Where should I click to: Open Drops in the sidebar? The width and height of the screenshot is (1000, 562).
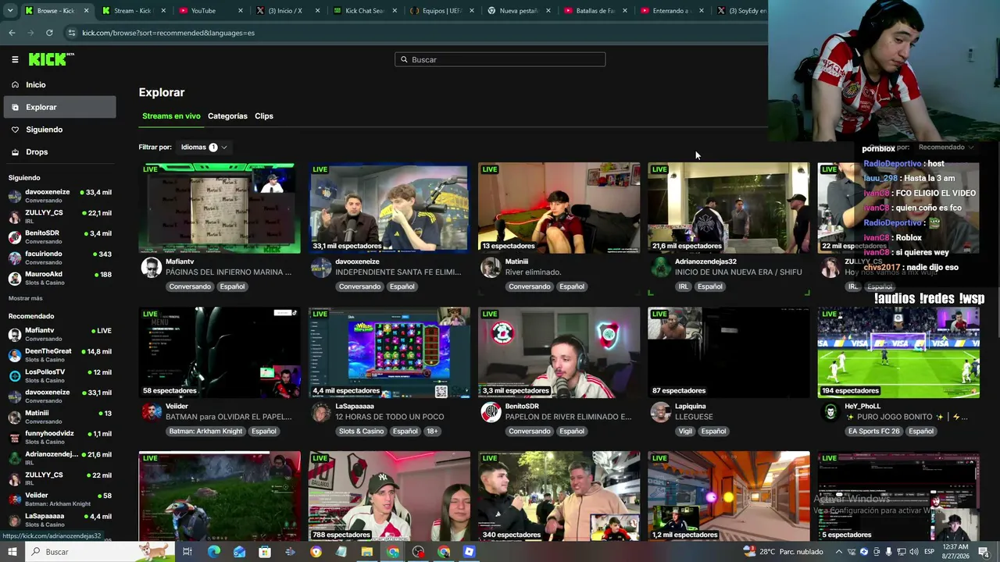59,152
